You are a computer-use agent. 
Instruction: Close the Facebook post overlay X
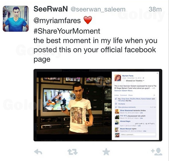click(157, 73)
